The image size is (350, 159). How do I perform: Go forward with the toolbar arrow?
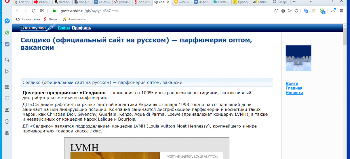pyautogui.click(x=25, y=11)
